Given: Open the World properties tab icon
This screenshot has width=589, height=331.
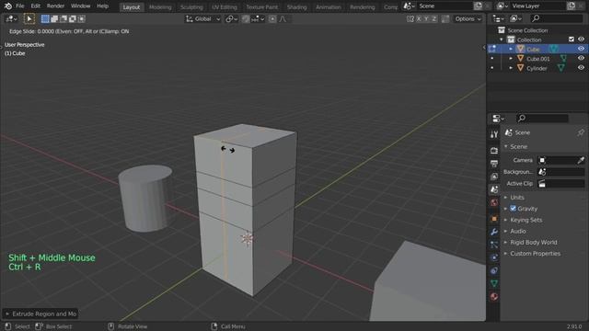Looking at the screenshot, I should point(494,202).
